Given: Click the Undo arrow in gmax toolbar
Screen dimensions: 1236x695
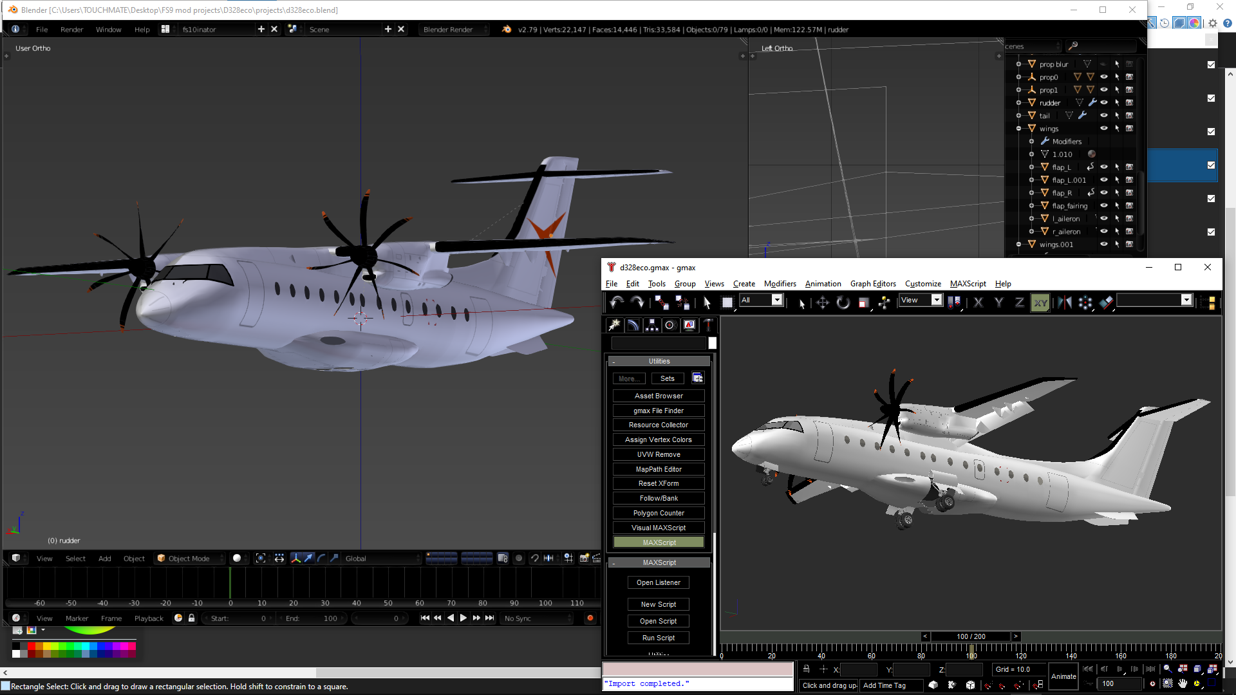Looking at the screenshot, I should click(x=617, y=302).
